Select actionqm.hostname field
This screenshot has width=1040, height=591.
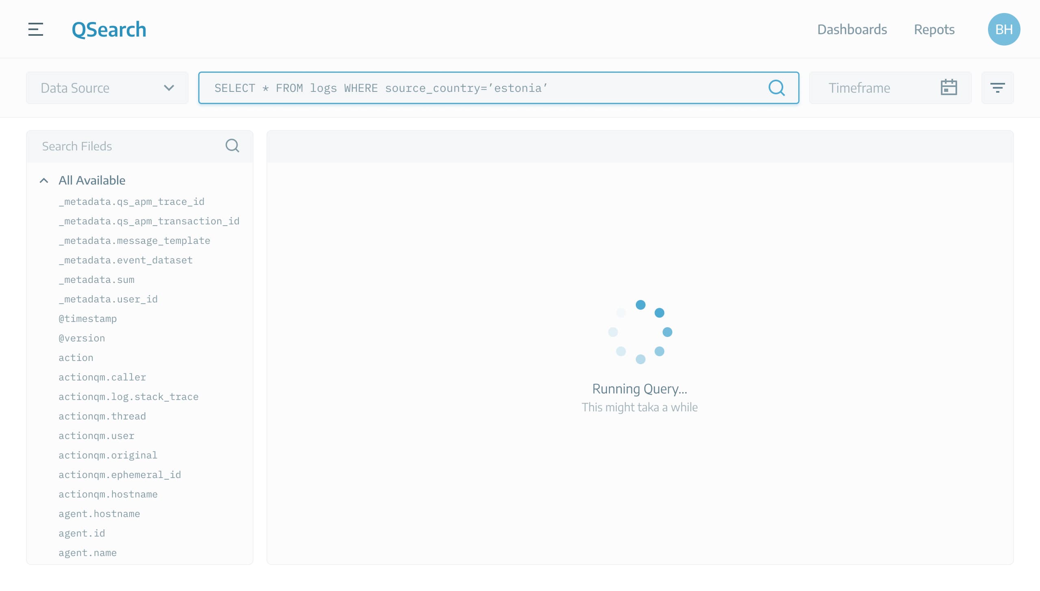point(108,494)
